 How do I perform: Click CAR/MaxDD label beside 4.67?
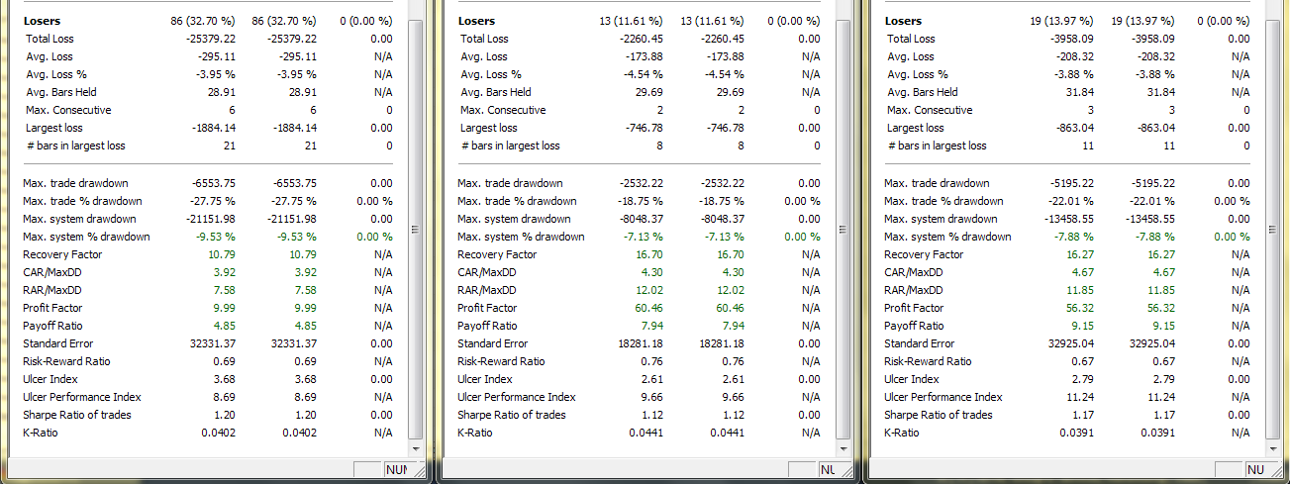pos(913,272)
